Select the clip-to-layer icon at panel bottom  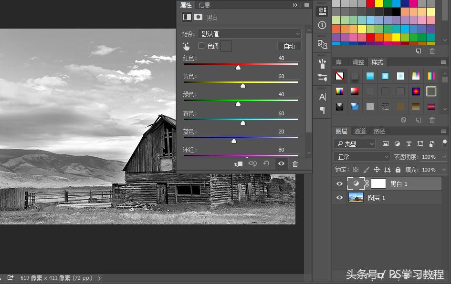(238, 163)
